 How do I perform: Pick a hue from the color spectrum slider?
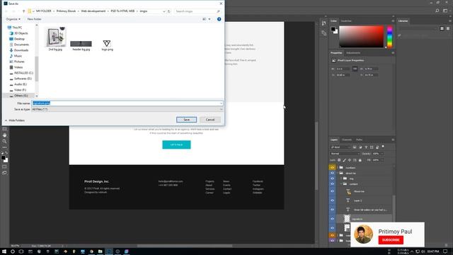389,37
